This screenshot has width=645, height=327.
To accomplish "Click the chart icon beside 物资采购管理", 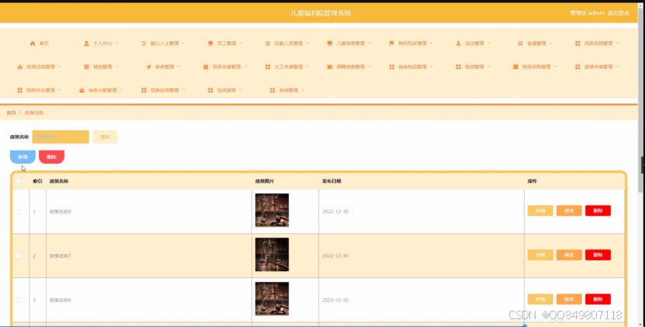I will click(x=515, y=67).
